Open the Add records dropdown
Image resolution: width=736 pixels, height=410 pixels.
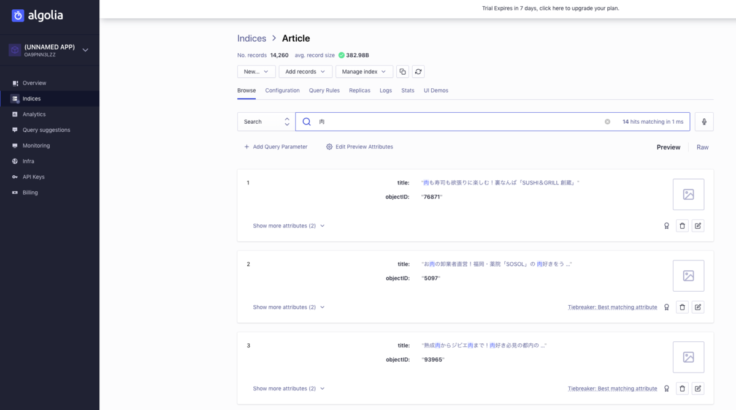click(x=305, y=72)
